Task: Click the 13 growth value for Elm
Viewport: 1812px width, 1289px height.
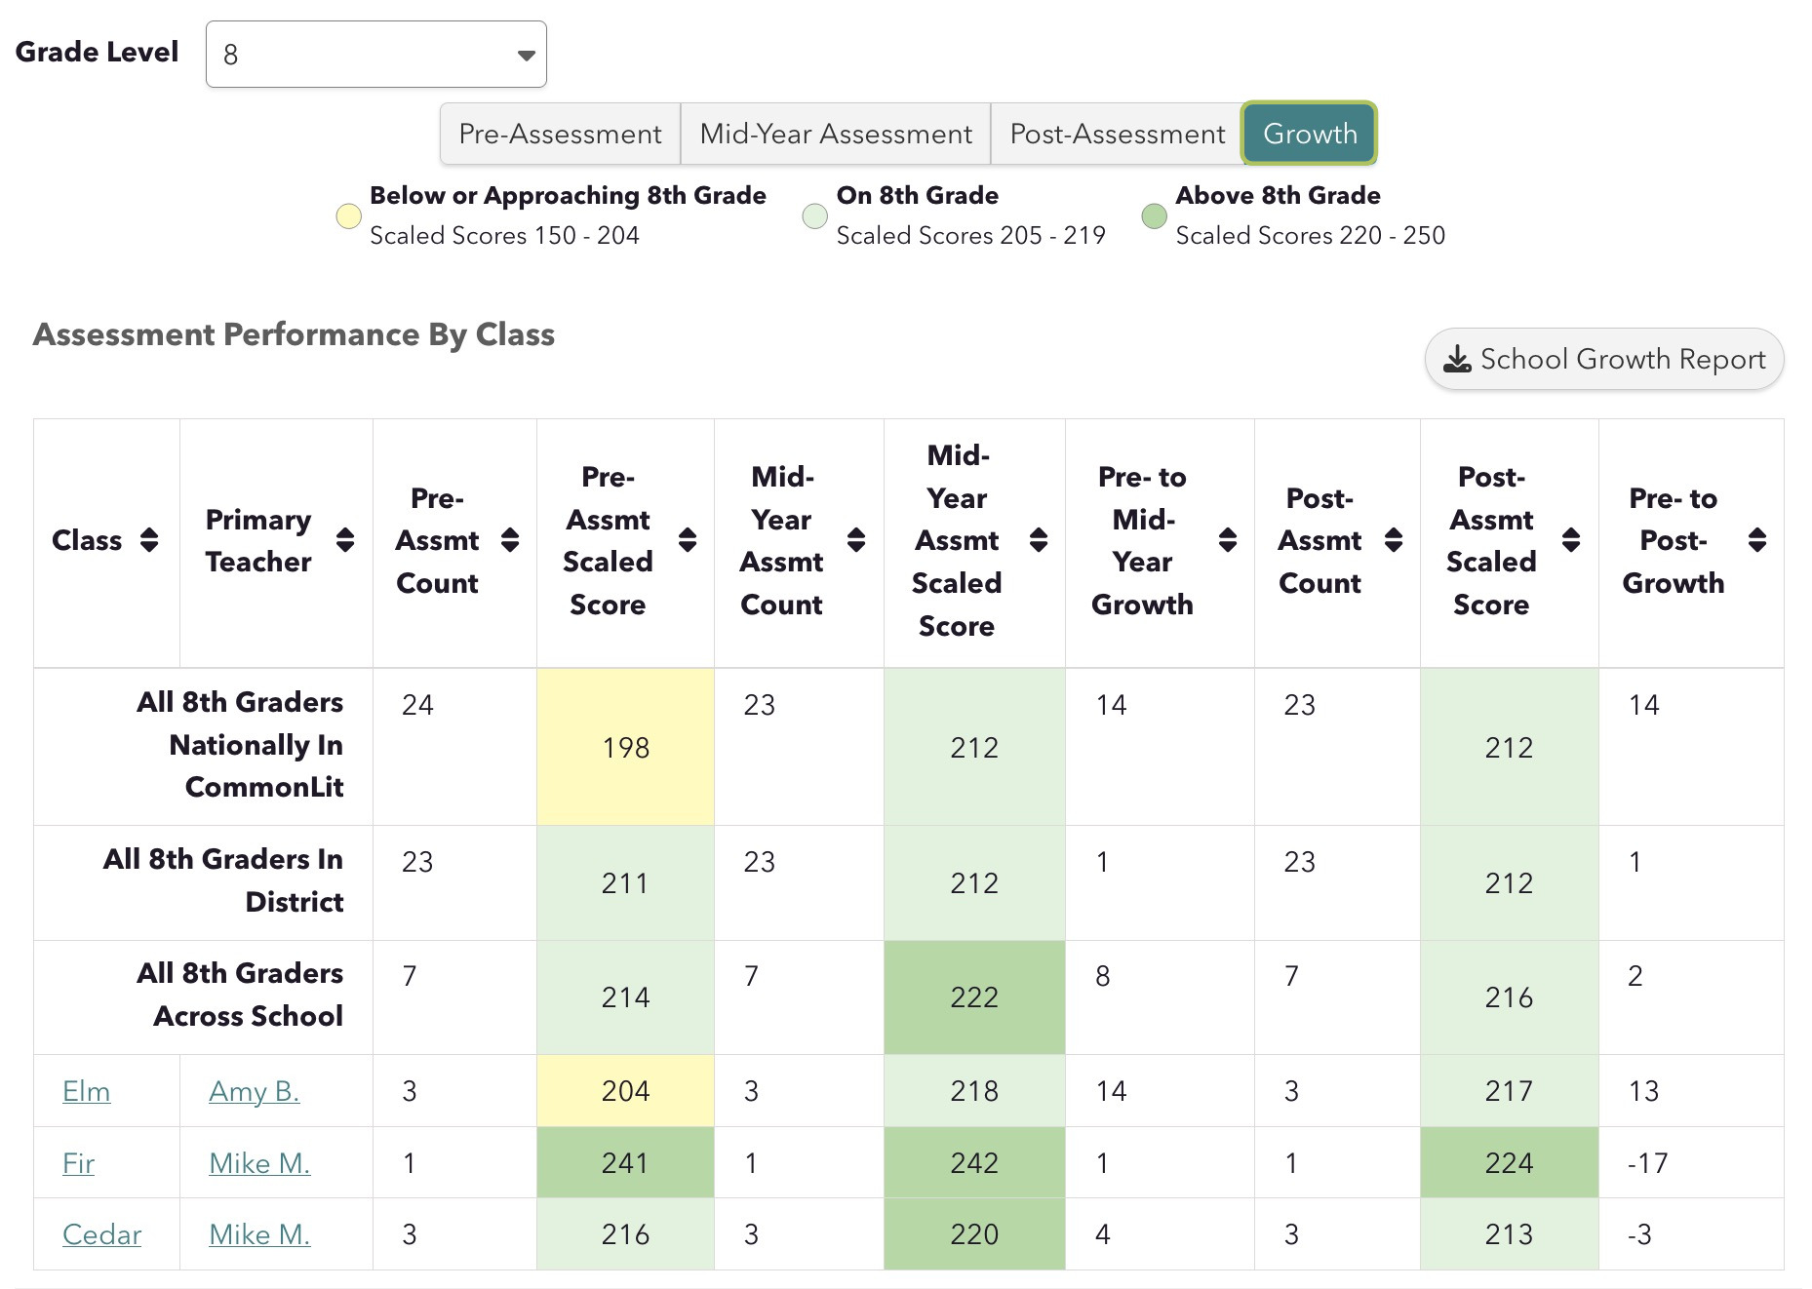Action: (1643, 1091)
